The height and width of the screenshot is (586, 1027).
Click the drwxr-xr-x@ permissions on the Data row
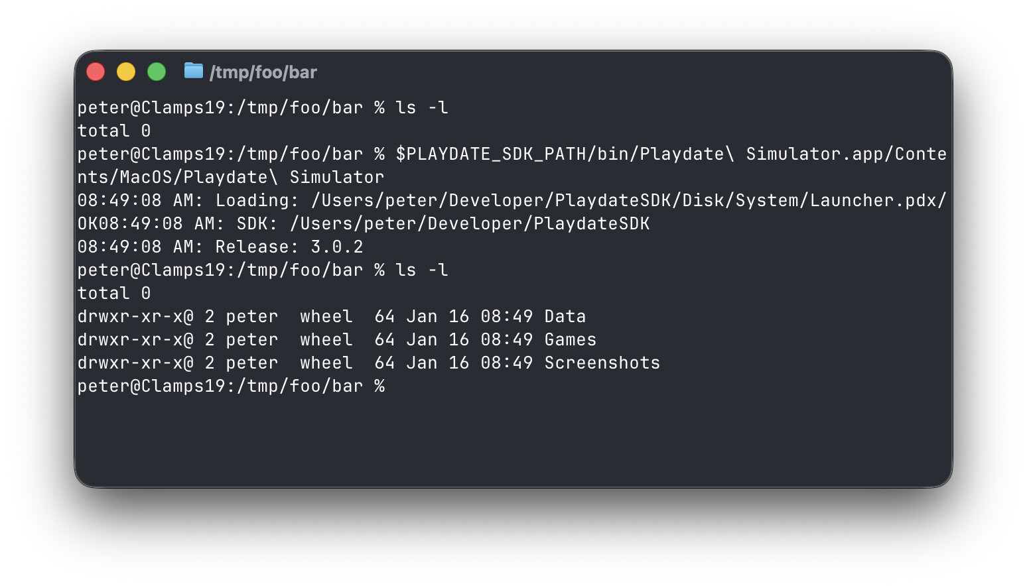[x=135, y=316]
